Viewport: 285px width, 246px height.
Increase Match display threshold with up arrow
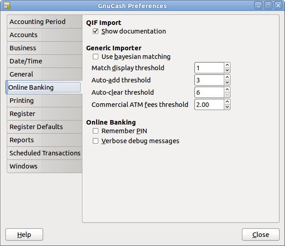tap(227, 65)
